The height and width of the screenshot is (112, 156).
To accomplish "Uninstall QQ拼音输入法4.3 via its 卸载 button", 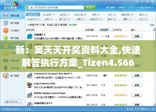I will [x=137, y=105].
